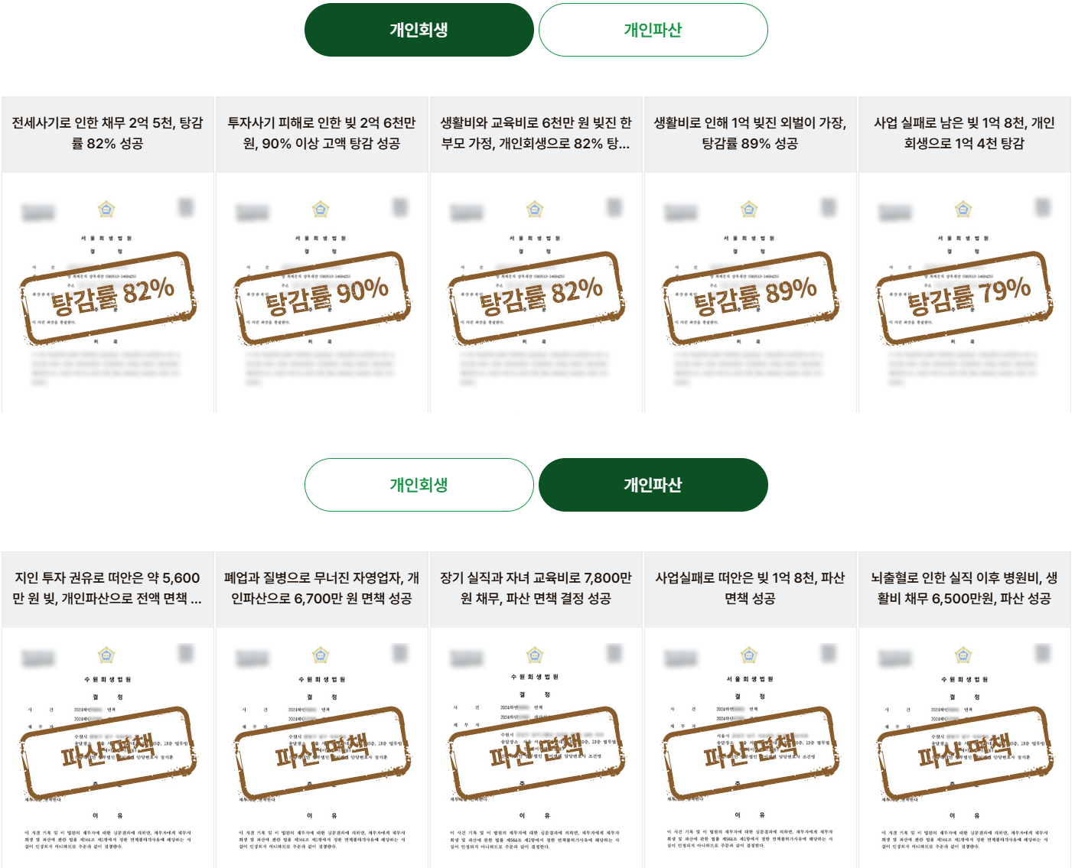This screenshot has width=1075, height=868.
Task: Open the 생활비와 교육비로 6천만 원 case title
Action: pos(536,133)
